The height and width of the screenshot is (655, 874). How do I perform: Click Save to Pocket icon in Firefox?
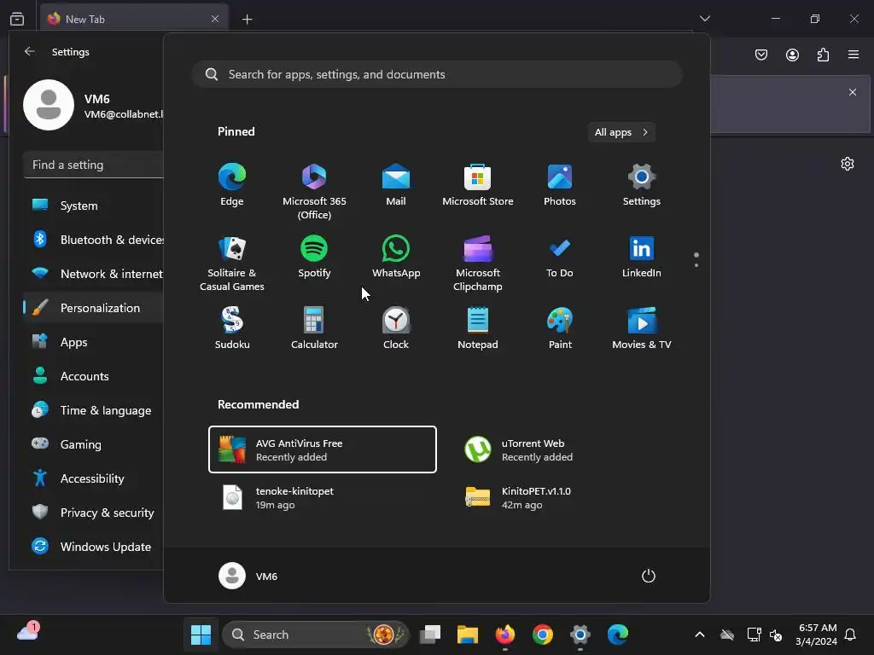760,55
